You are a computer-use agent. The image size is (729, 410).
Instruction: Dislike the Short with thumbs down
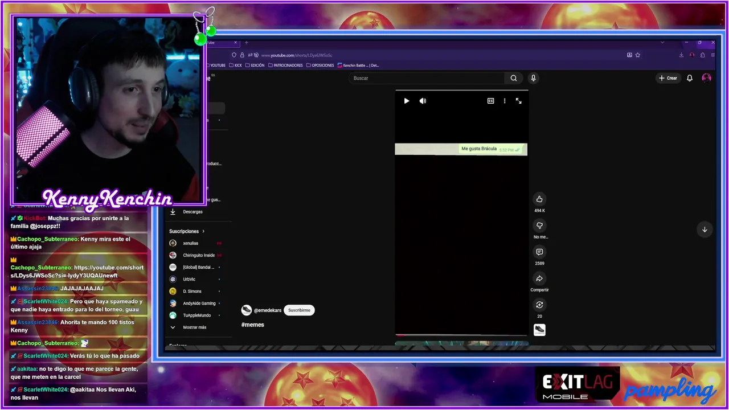tap(539, 225)
